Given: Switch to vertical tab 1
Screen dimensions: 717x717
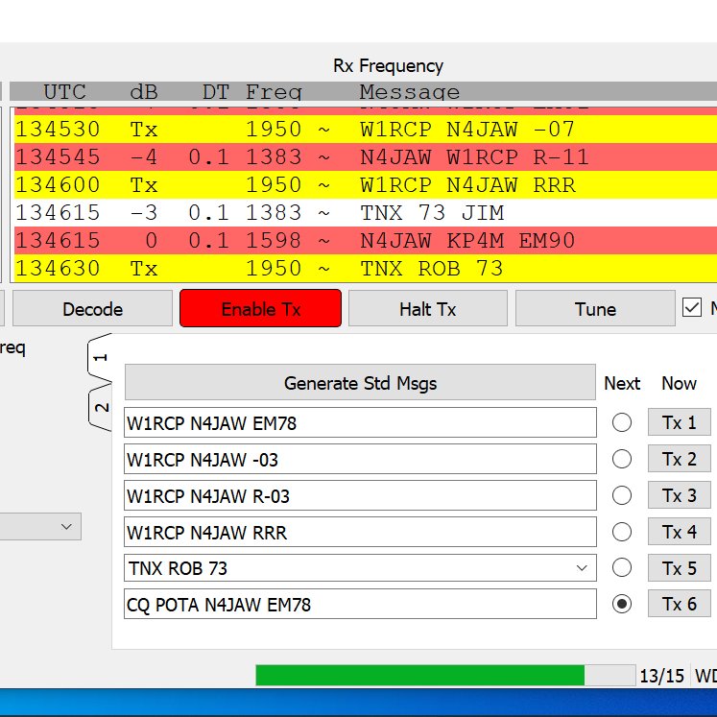Looking at the screenshot, I should tap(101, 358).
